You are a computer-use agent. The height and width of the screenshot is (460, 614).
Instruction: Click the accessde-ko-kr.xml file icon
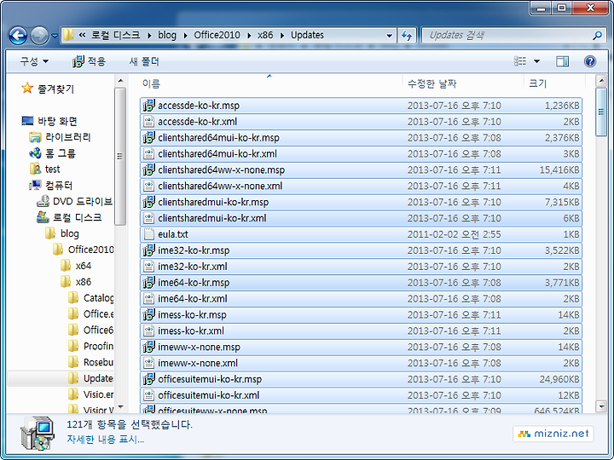point(148,122)
